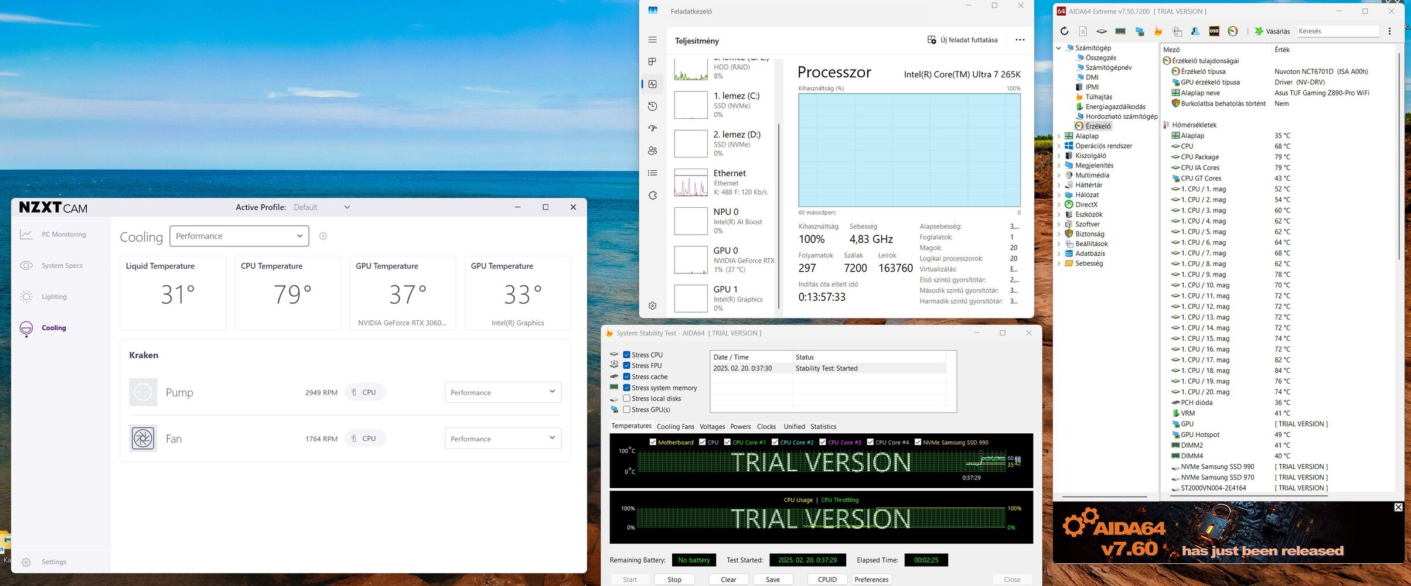The image size is (1411, 586).
Task: Uncheck NVMe Samsung SSD 990 graph checkbox
Action: coord(918,442)
